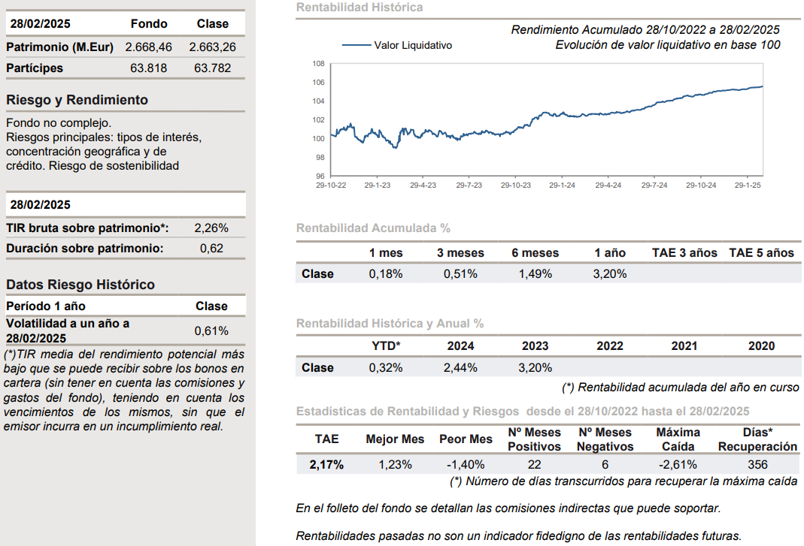
Task: Click the Período 1 año label
Action: pyautogui.click(x=46, y=306)
